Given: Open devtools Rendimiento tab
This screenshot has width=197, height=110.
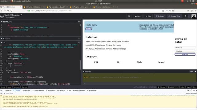Looking at the screenshot, I should point(50,90).
